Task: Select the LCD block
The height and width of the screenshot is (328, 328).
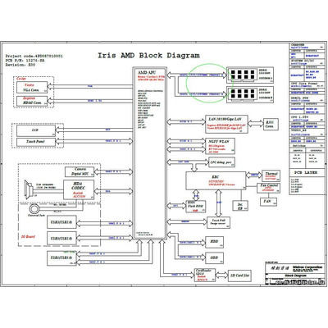Action: pos(36,130)
